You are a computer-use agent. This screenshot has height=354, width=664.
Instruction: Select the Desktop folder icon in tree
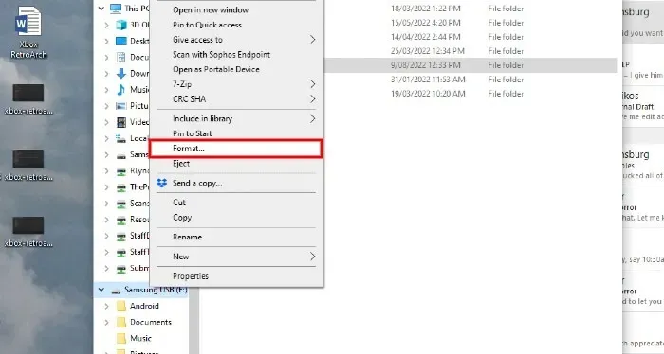tap(121, 41)
